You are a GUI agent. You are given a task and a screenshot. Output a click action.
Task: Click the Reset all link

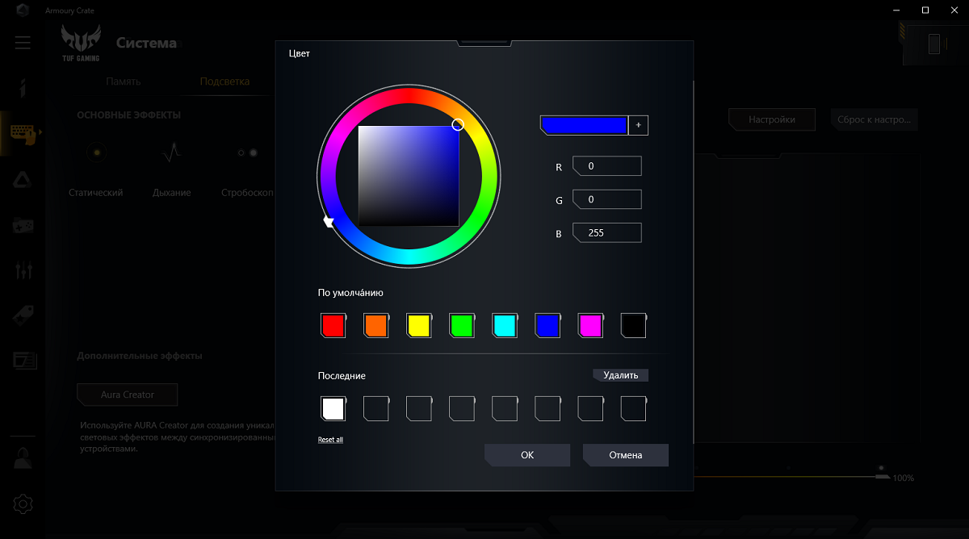(x=330, y=440)
